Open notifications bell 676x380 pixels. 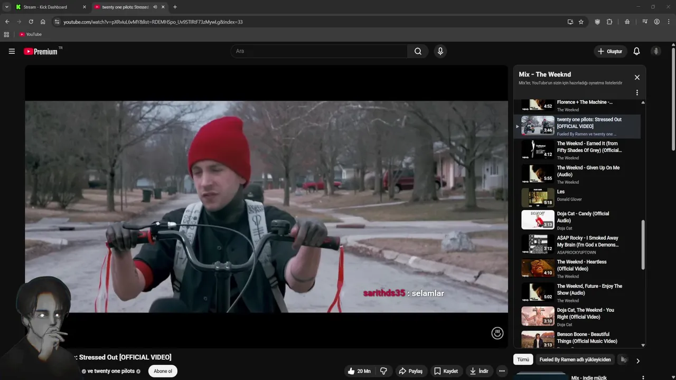[x=636, y=51]
